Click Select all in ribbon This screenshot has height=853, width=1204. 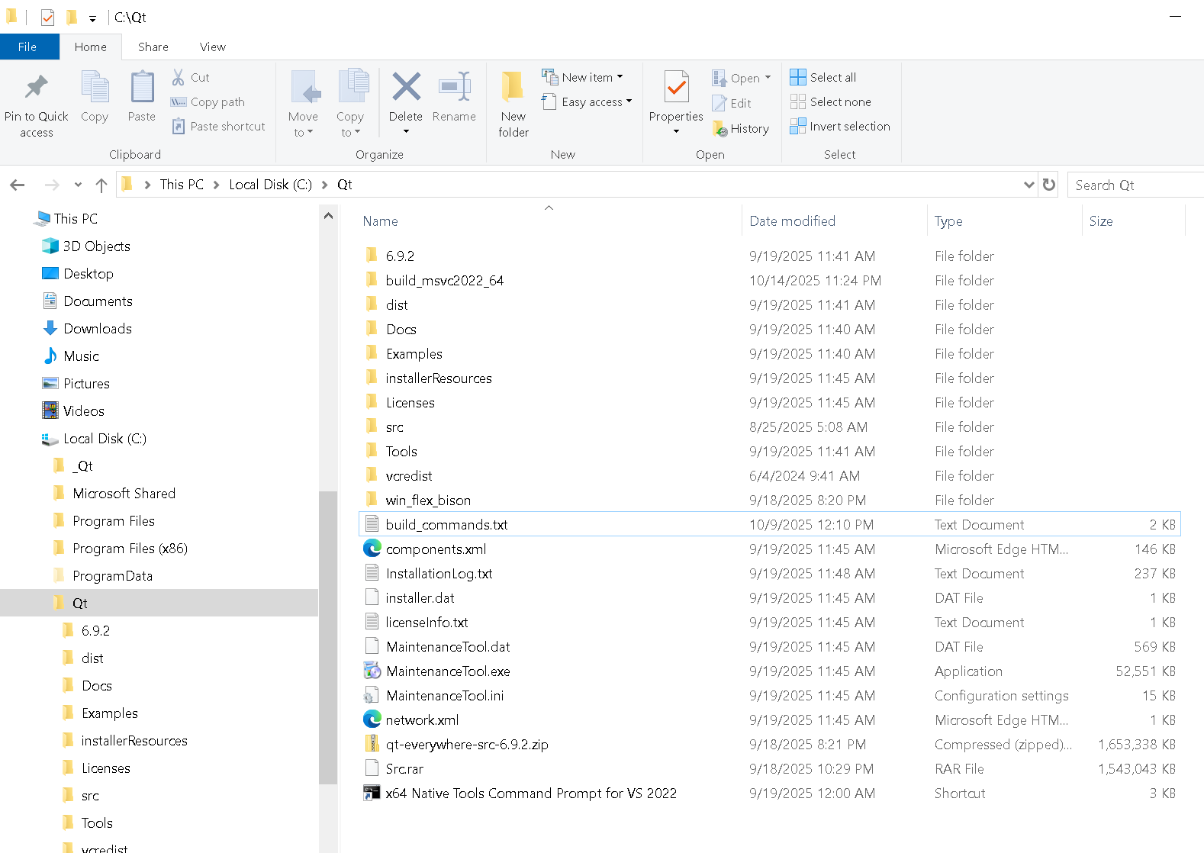pos(823,77)
